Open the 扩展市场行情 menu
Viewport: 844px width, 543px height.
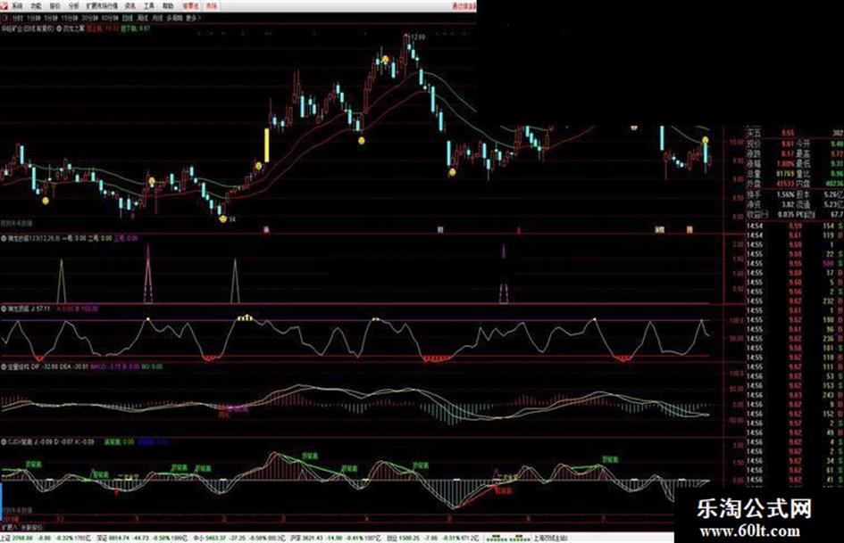pyautogui.click(x=102, y=6)
